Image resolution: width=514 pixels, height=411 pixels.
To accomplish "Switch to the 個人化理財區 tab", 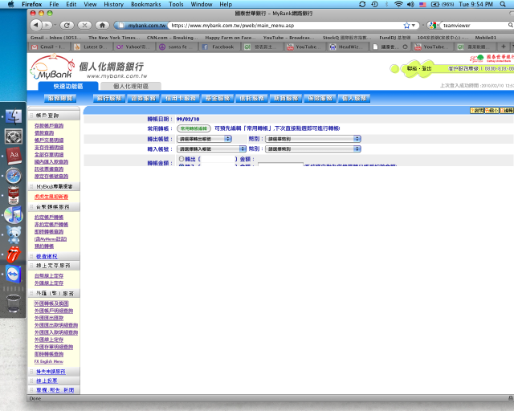I will point(131,86).
